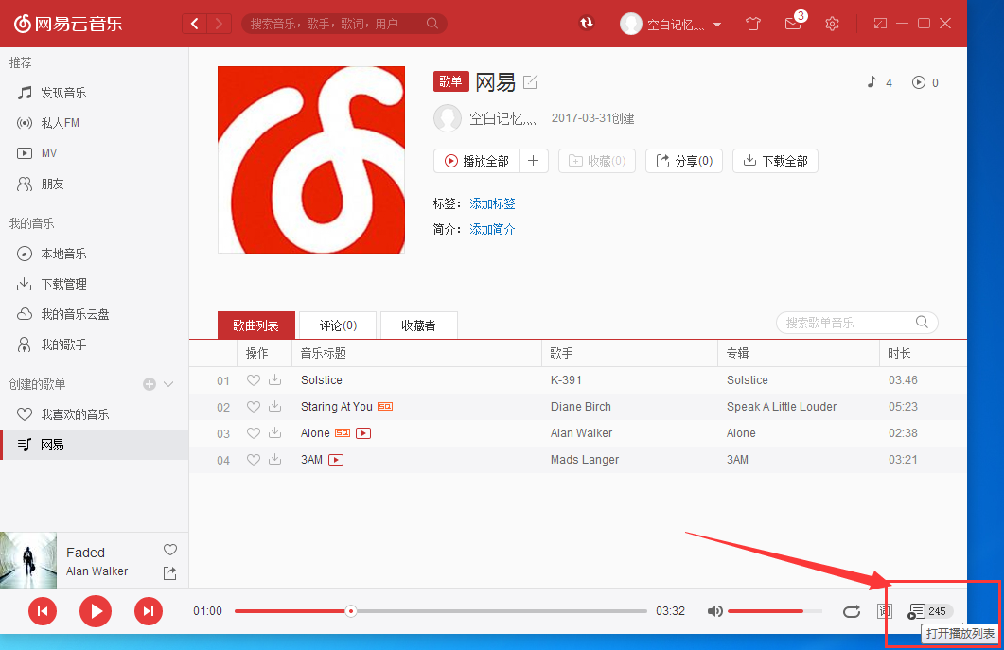Switch to the 评论(0) tab
The width and height of the screenshot is (1004, 650).
[x=337, y=325]
